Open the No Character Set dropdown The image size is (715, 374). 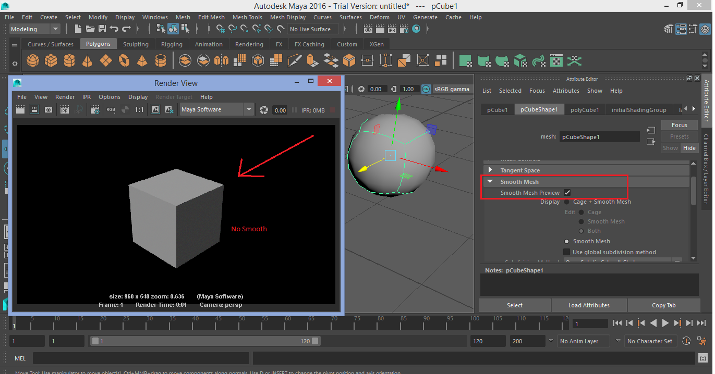click(x=650, y=341)
